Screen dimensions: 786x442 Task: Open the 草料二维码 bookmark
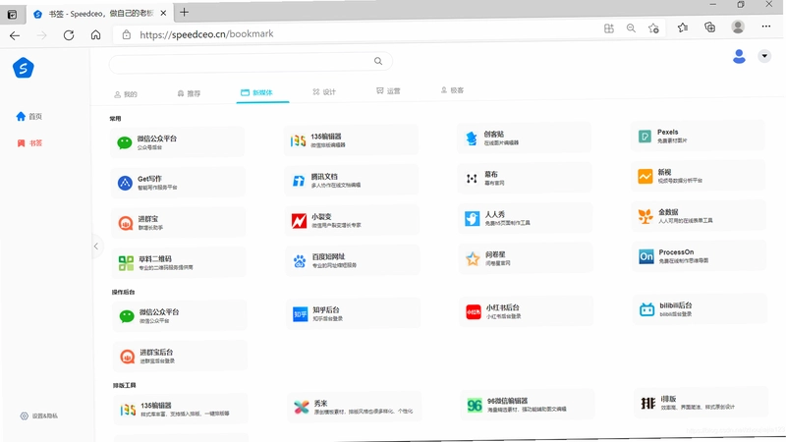click(179, 262)
